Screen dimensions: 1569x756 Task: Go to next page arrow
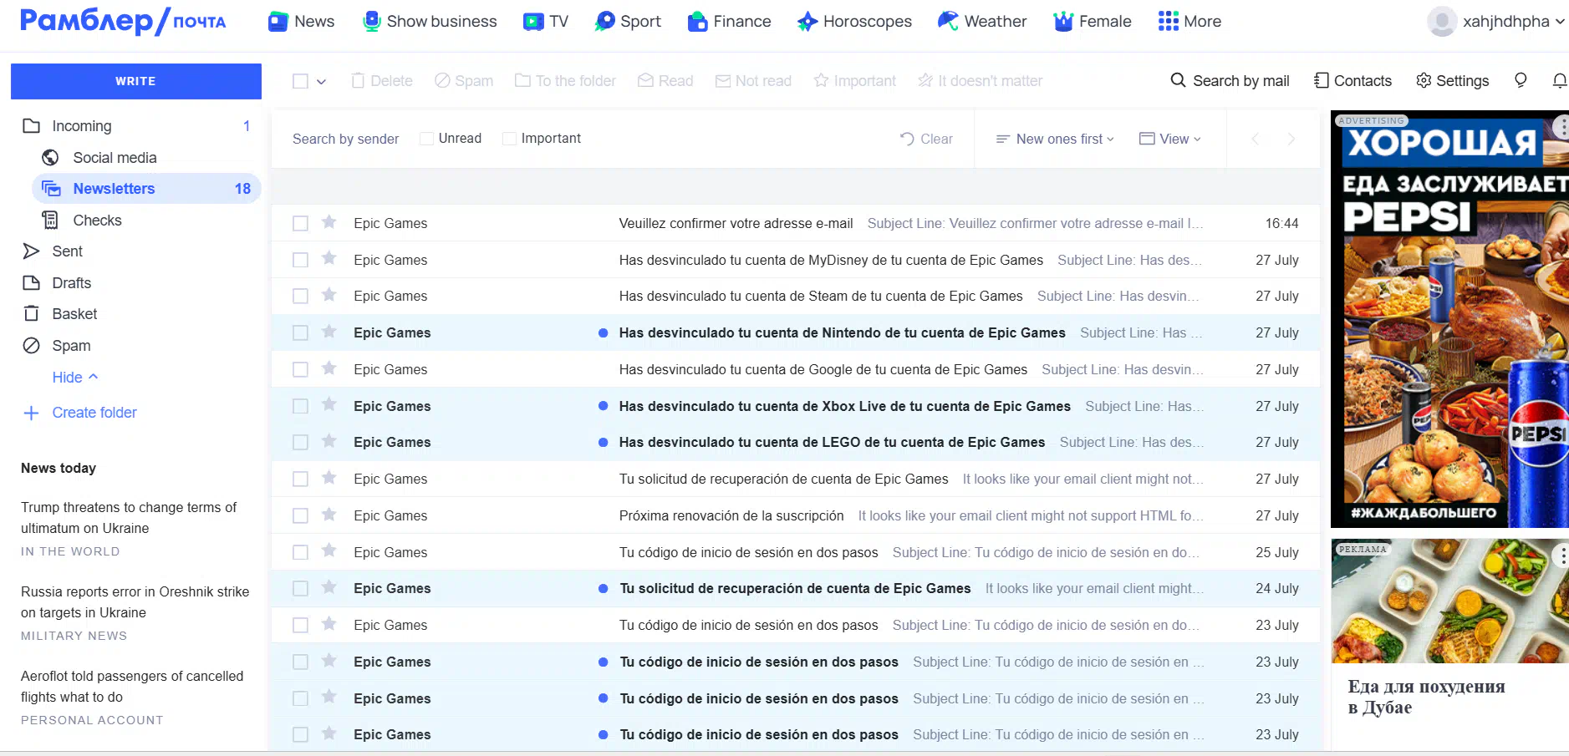pyautogui.click(x=1291, y=139)
